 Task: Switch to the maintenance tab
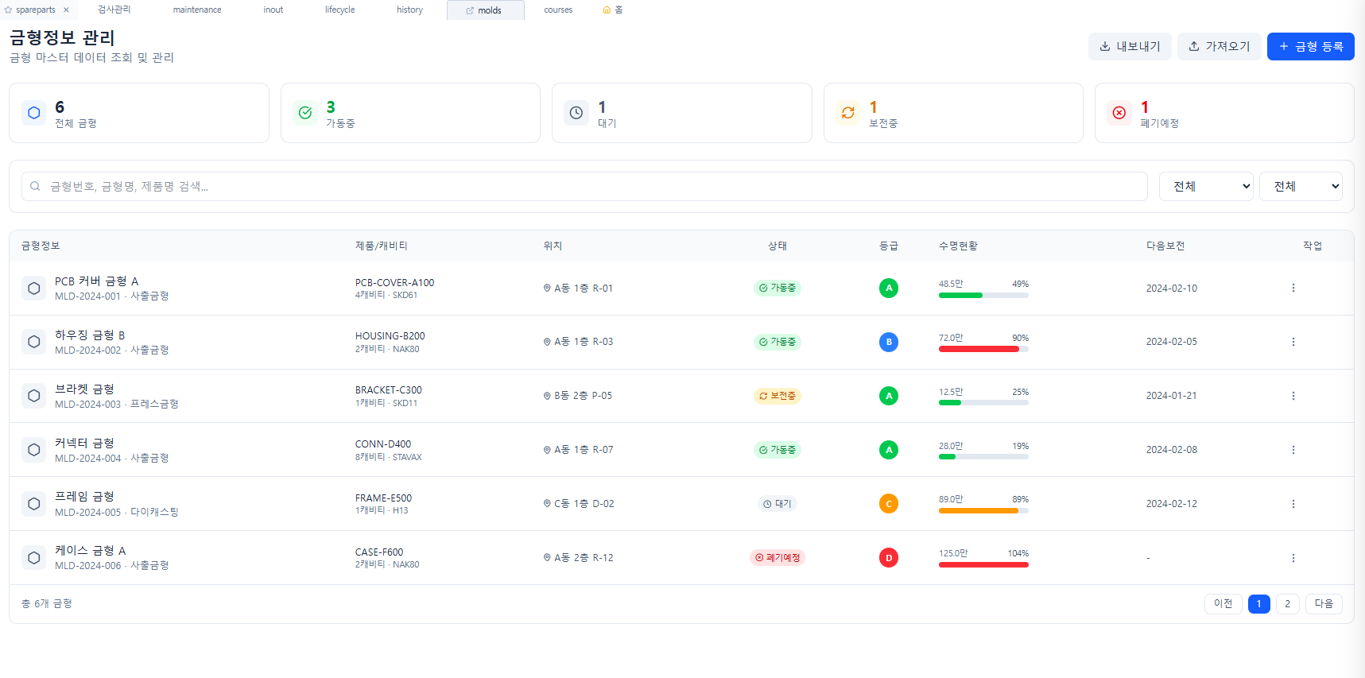coord(197,10)
